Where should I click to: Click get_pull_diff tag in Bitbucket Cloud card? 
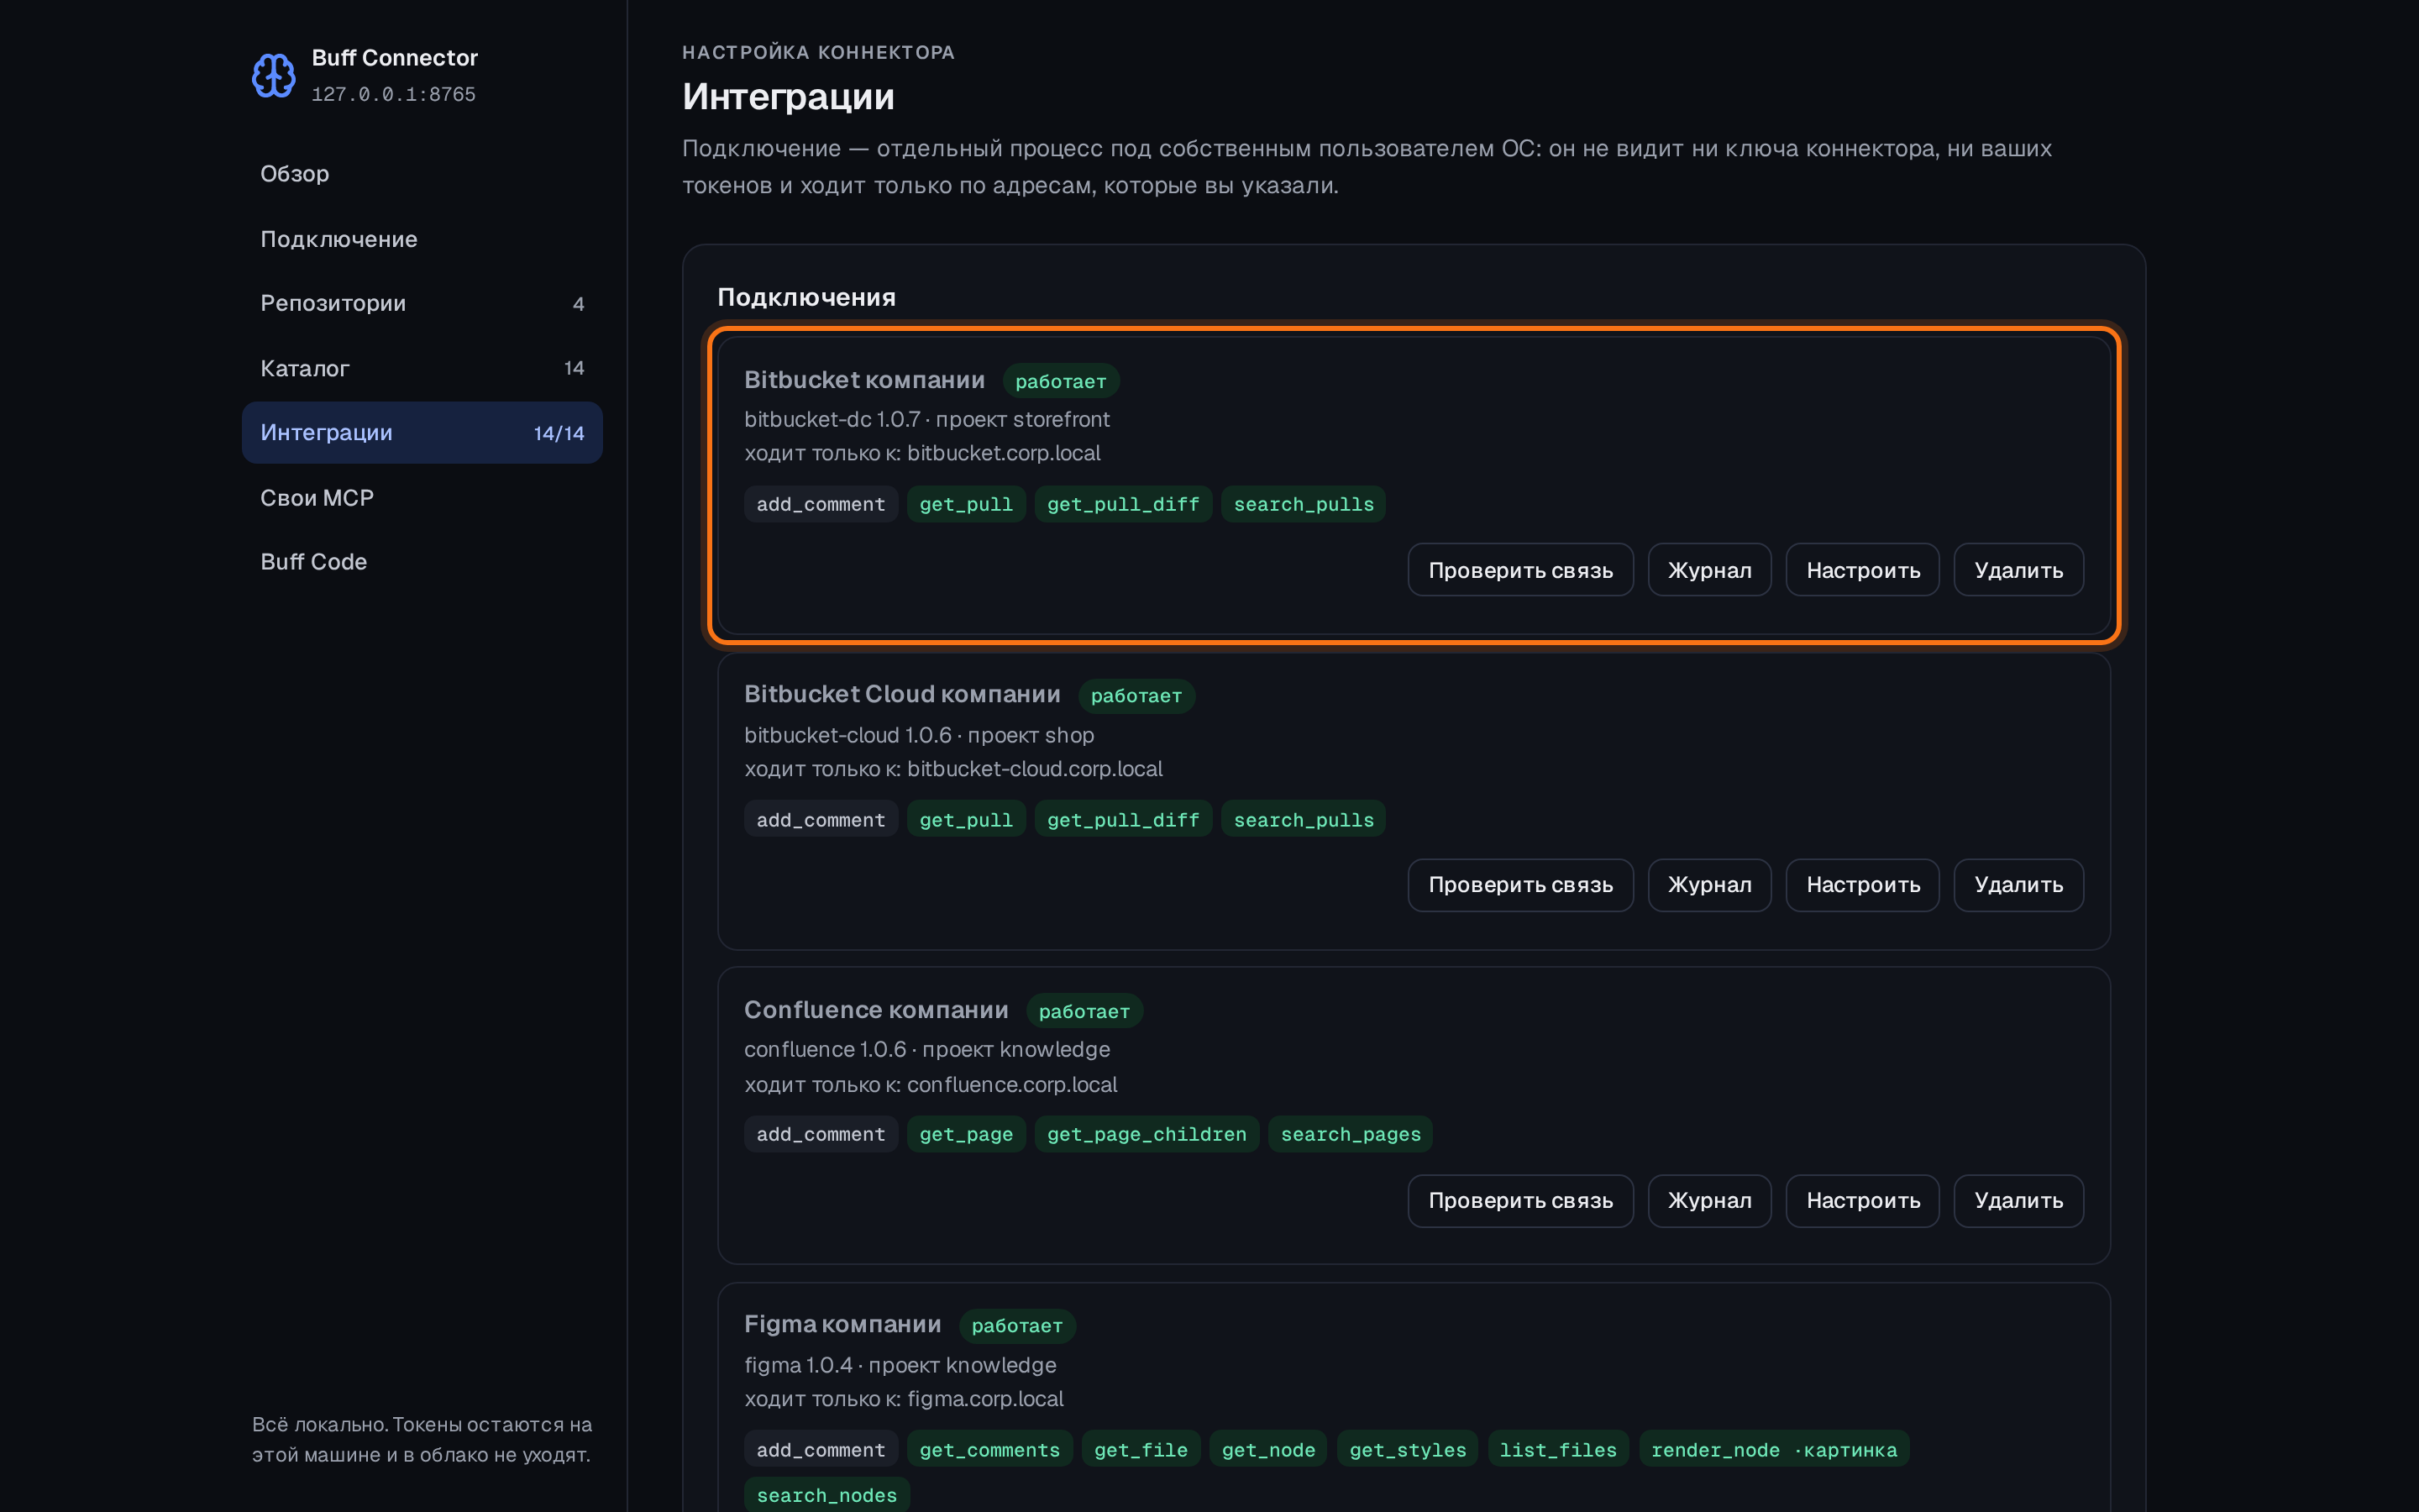[x=1122, y=820]
